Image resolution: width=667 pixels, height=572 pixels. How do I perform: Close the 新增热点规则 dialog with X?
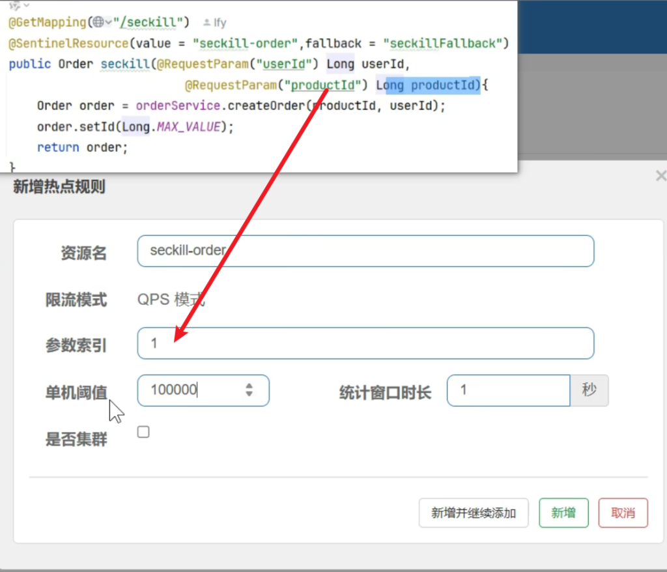click(660, 176)
